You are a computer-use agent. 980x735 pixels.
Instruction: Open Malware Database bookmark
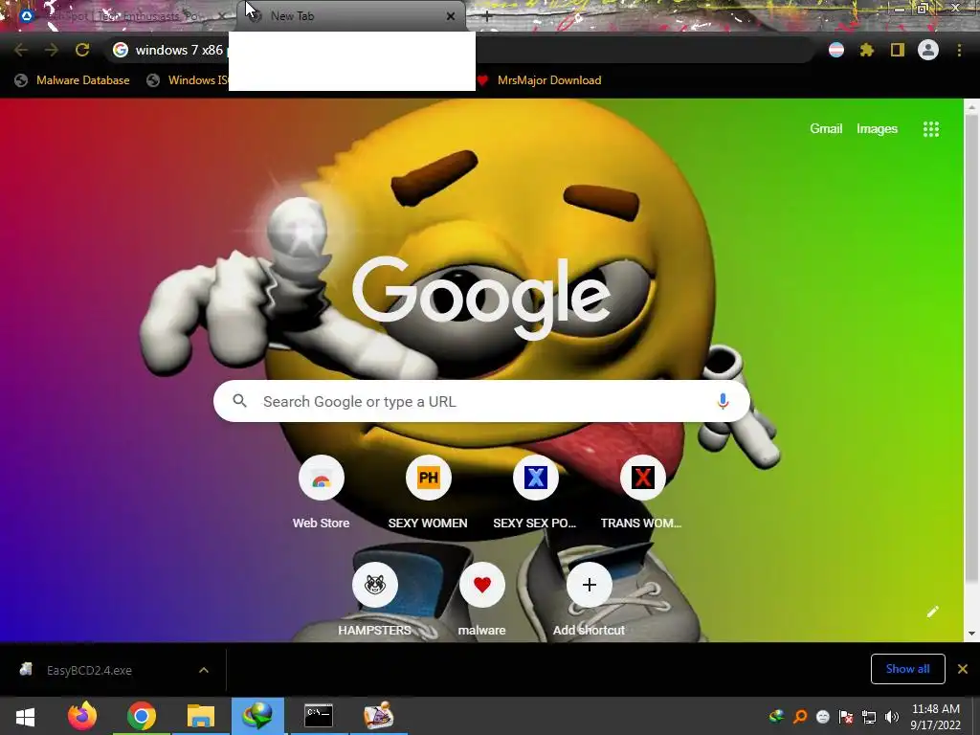(x=73, y=80)
